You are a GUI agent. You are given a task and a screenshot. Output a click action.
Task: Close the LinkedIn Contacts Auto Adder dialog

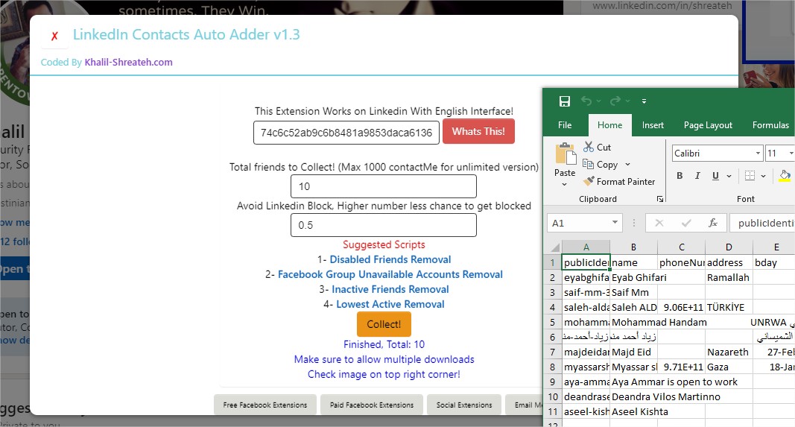pyautogui.click(x=54, y=36)
